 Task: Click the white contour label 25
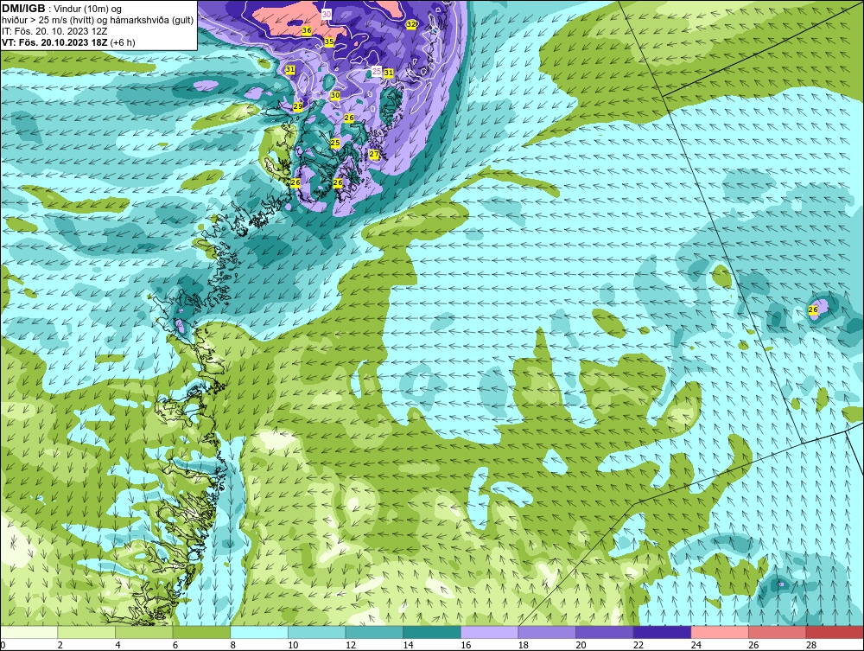(x=377, y=71)
